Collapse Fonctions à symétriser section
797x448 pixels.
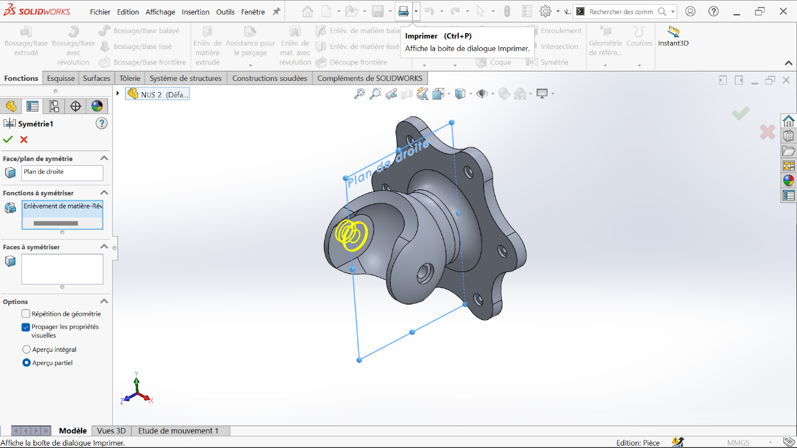coord(104,193)
